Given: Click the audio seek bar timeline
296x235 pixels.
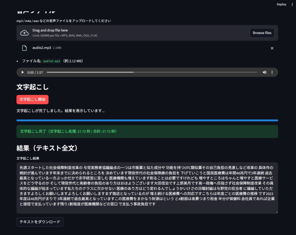Looking at the screenshot, I should point(152,72).
